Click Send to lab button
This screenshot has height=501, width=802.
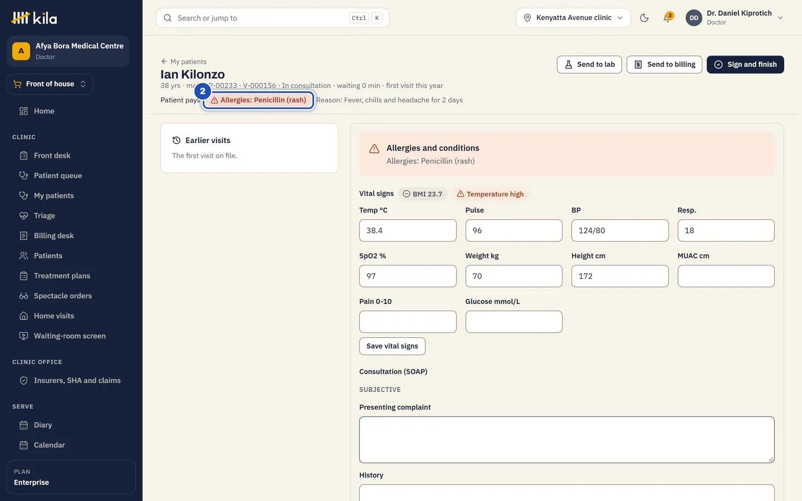click(589, 65)
